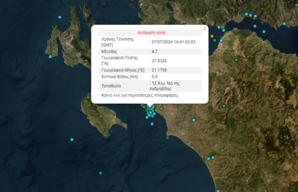298x192 pixels.
Task: Click the only orange earthquake marker
Action: point(212,36)
